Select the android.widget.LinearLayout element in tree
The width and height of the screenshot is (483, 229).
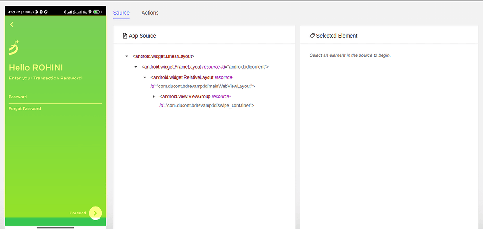pyautogui.click(x=163, y=57)
